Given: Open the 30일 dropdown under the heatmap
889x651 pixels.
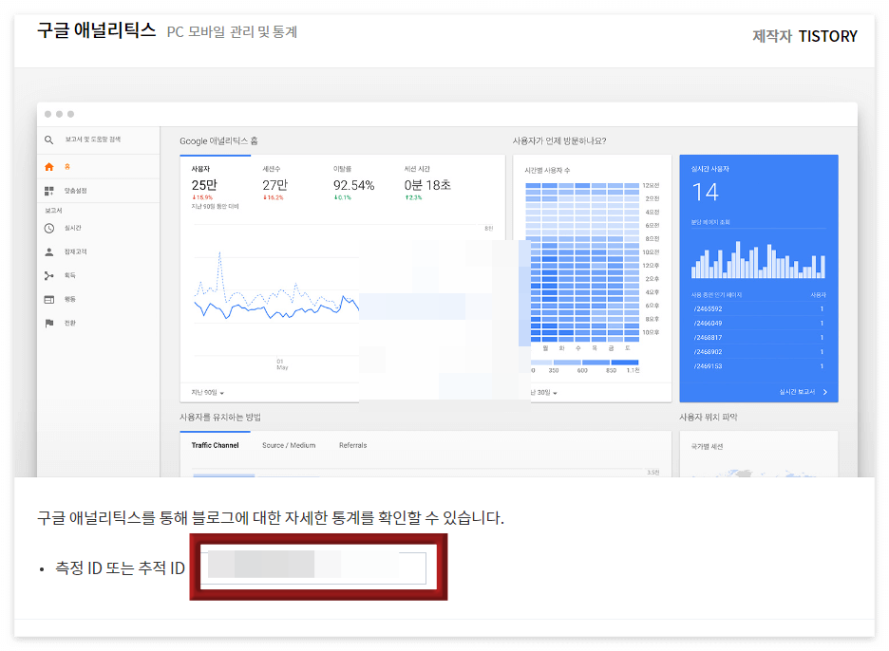Looking at the screenshot, I should click(x=544, y=393).
